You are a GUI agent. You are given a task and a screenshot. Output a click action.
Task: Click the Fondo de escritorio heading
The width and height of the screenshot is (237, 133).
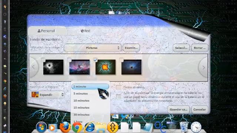[45, 40]
